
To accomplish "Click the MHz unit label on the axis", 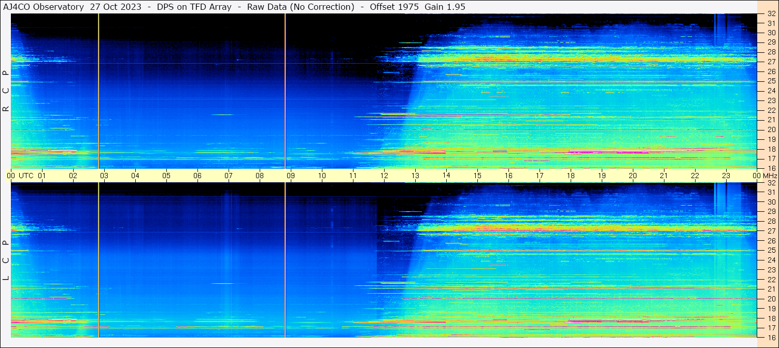I will pyautogui.click(x=770, y=176).
